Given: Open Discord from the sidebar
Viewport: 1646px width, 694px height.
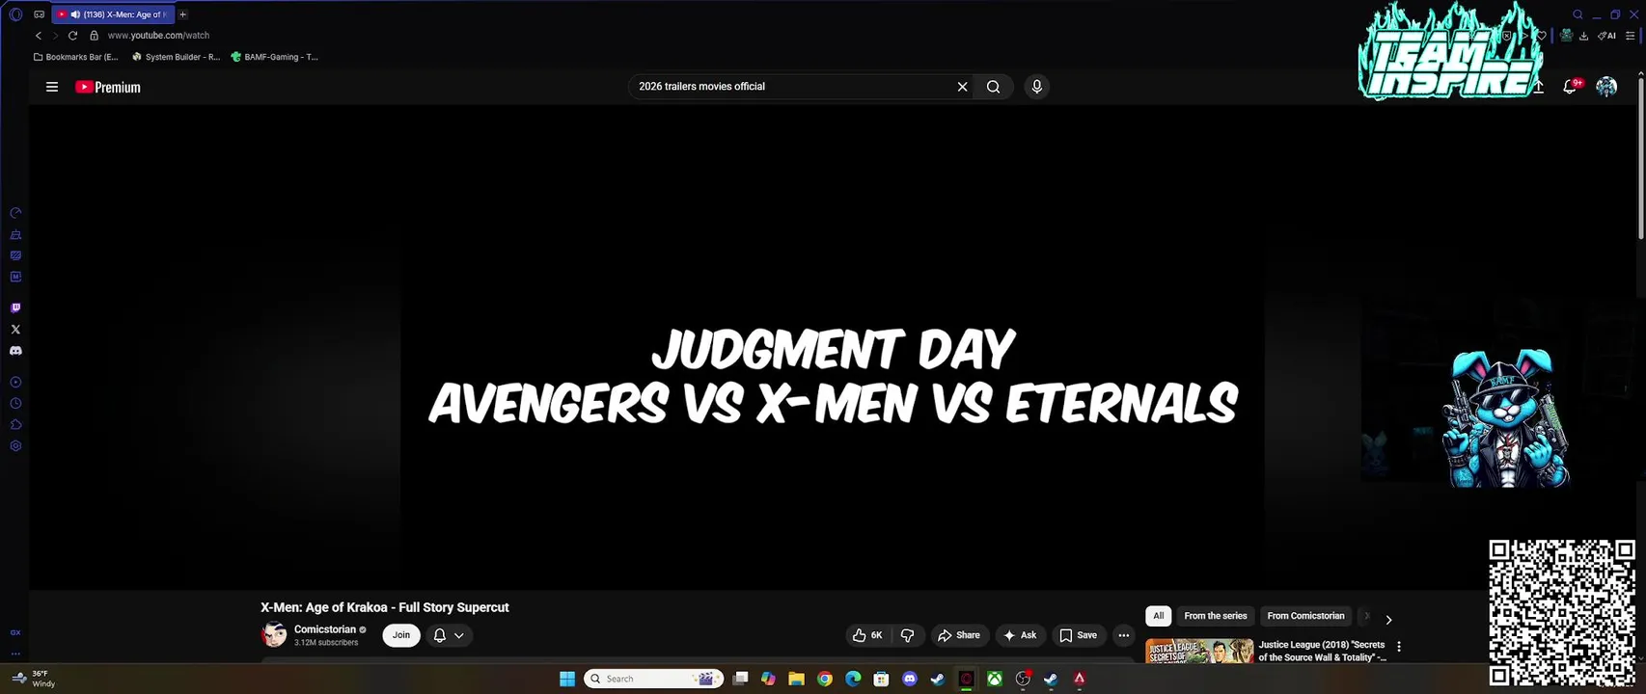Looking at the screenshot, I should pos(15,351).
